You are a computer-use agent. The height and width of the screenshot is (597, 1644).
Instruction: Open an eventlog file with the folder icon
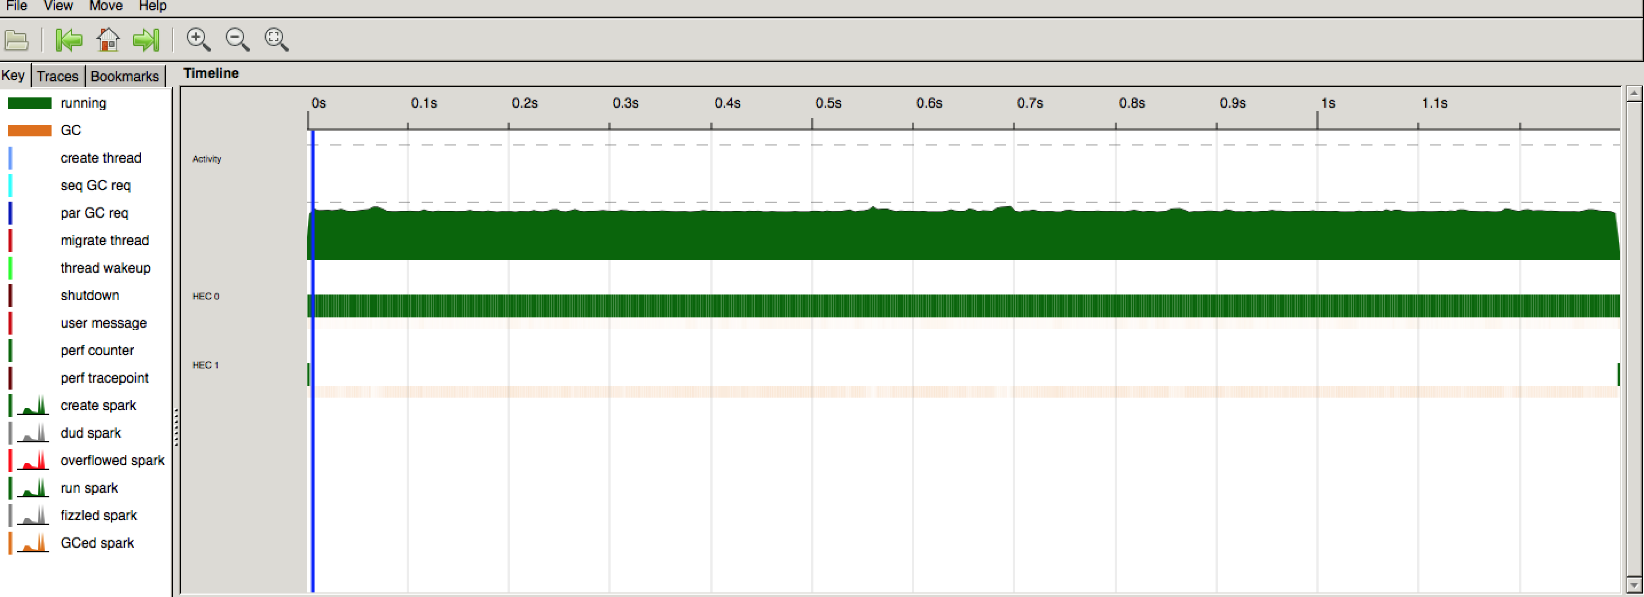17,40
